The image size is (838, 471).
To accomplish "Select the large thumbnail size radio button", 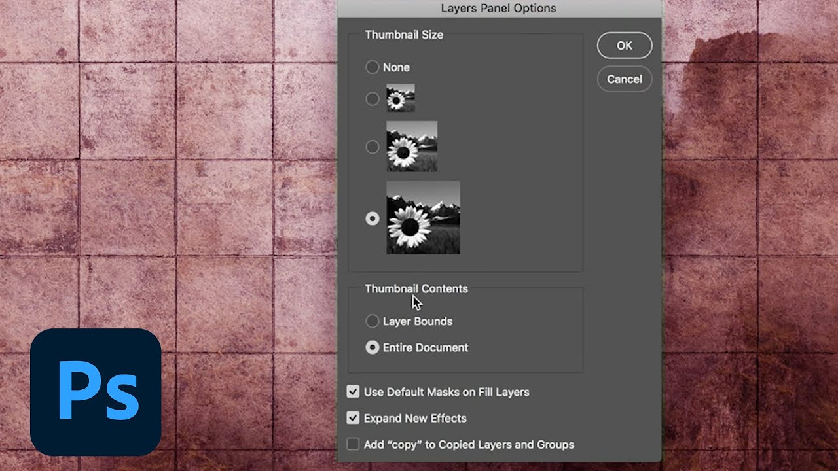I will click(x=373, y=218).
